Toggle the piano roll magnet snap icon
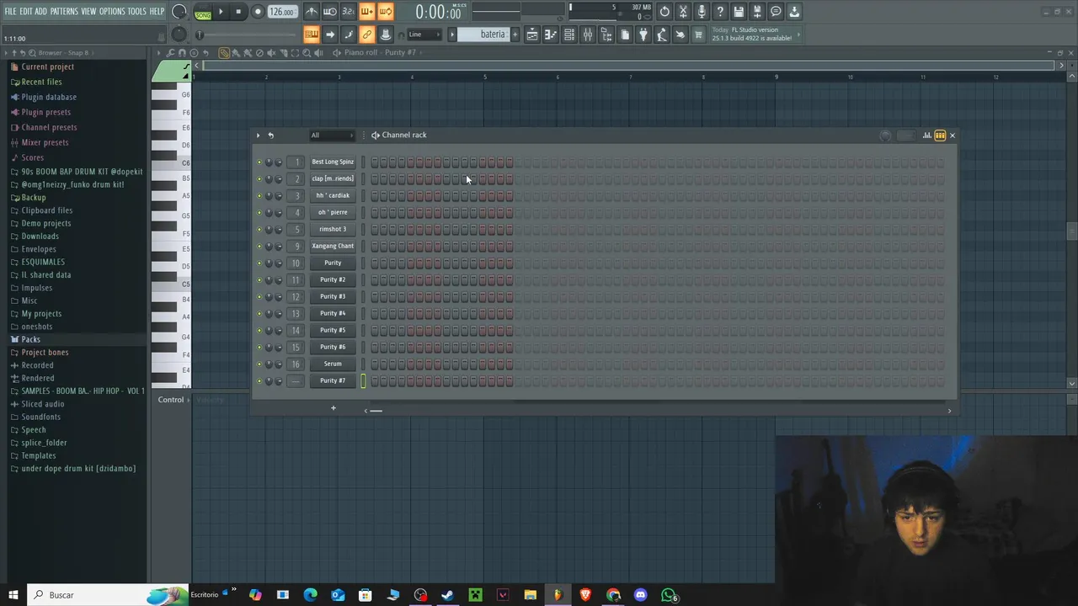Screen dimensions: 1078x606 click(182, 53)
